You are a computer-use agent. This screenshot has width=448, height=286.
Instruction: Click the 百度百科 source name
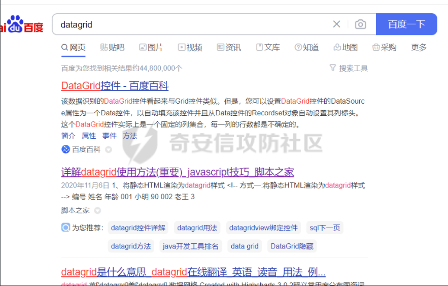(86, 149)
